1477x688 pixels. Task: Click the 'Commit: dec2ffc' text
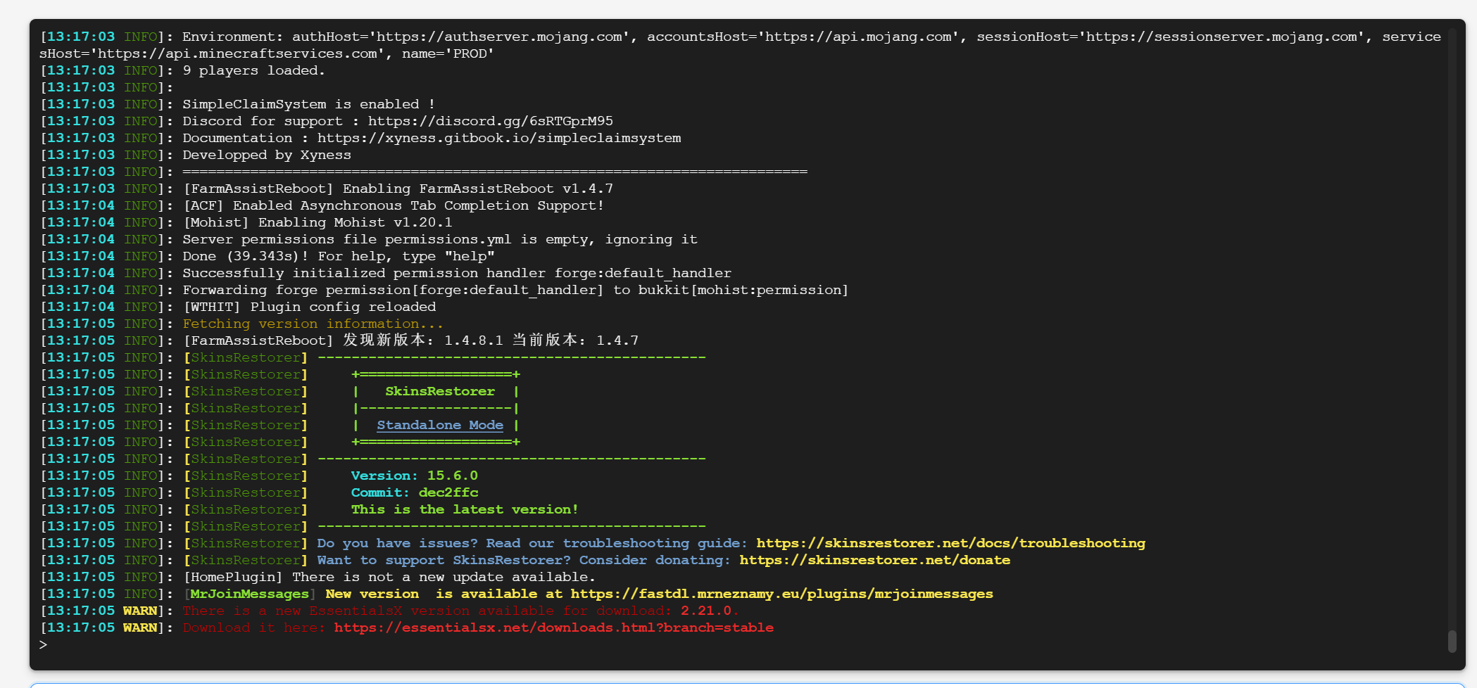pyautogui.click(x=414, y=492)
